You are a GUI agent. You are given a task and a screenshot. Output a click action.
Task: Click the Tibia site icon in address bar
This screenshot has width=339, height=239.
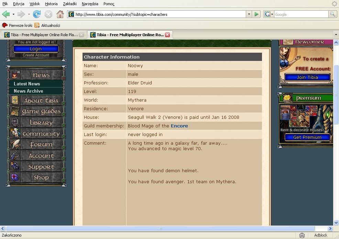point(71,14)
